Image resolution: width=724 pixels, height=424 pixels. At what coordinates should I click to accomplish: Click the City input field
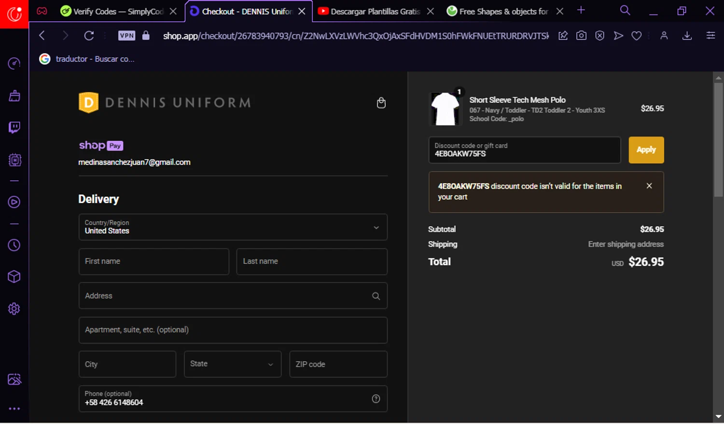click(x=127, y=364)
